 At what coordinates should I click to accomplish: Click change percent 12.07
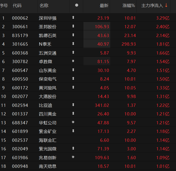130,27
